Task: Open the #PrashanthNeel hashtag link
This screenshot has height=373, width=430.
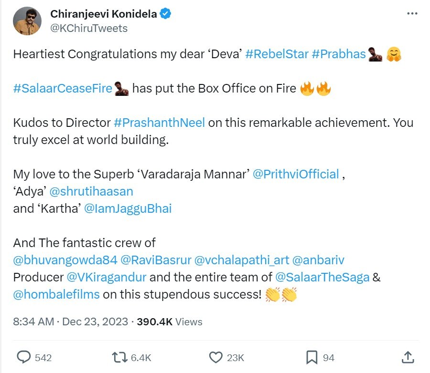Action: click(159, 123)
